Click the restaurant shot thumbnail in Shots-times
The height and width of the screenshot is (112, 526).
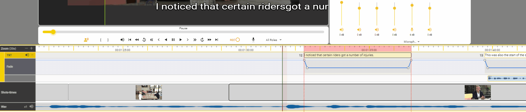pyautogui.click(x=149, y=92)
